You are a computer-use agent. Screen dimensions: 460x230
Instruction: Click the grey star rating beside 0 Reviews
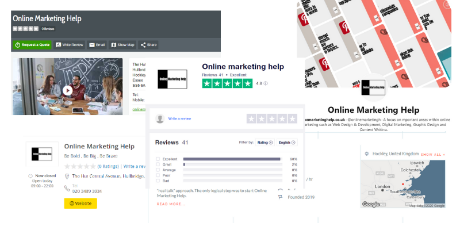[25, 29]
